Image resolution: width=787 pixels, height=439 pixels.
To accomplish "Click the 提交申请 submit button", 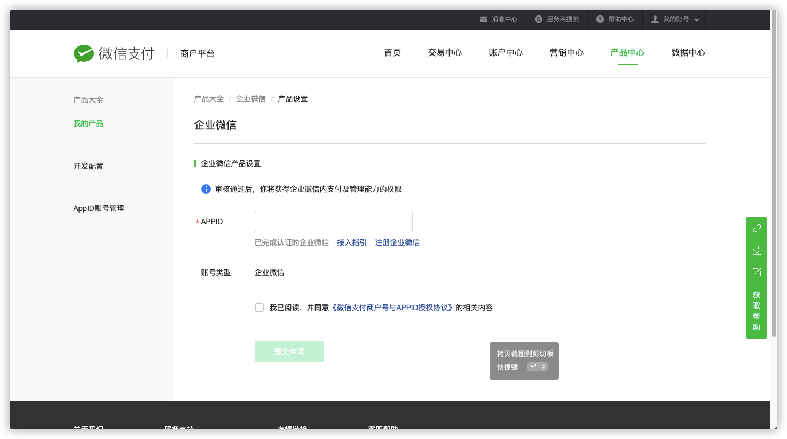I will (289, 351).
